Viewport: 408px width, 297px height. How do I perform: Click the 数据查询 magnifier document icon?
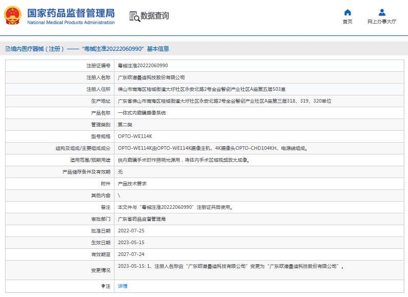(x=134, y=16)
